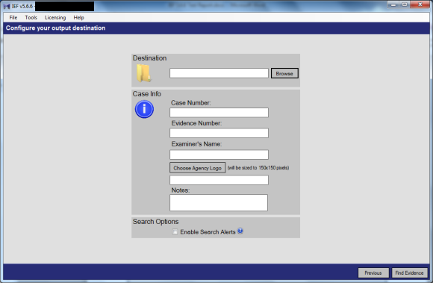This screenshot has width=433, height=283.
Task: Click the "Evidence Number:" label
Action: (196, 123)
